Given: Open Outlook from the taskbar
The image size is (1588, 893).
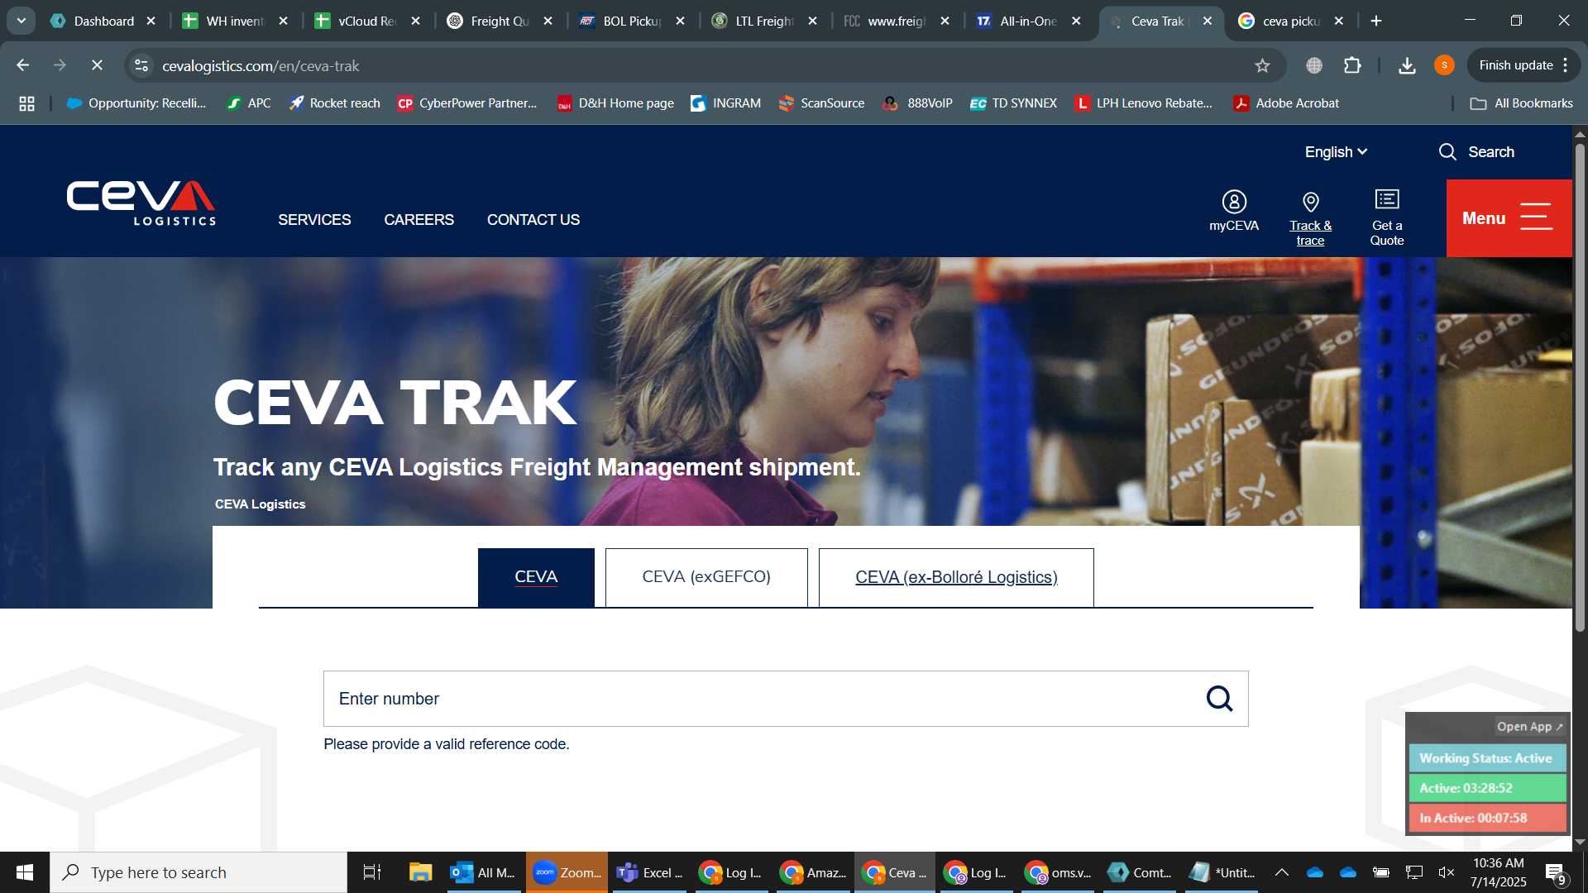Looking at the screenshot, I should 483,872.
